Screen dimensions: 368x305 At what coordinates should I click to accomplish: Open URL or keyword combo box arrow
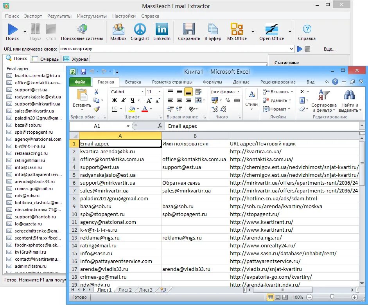(291, 49)
